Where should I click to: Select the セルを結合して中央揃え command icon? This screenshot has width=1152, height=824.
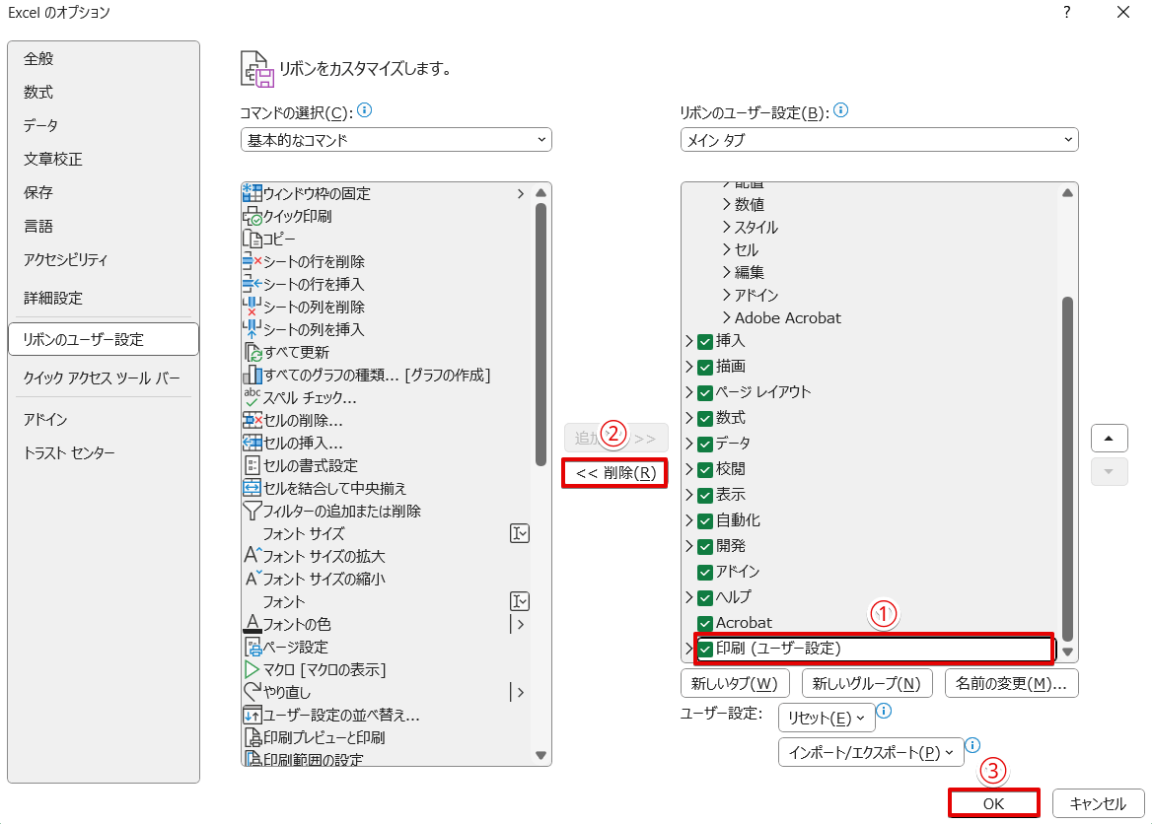[x=249, y=488]
